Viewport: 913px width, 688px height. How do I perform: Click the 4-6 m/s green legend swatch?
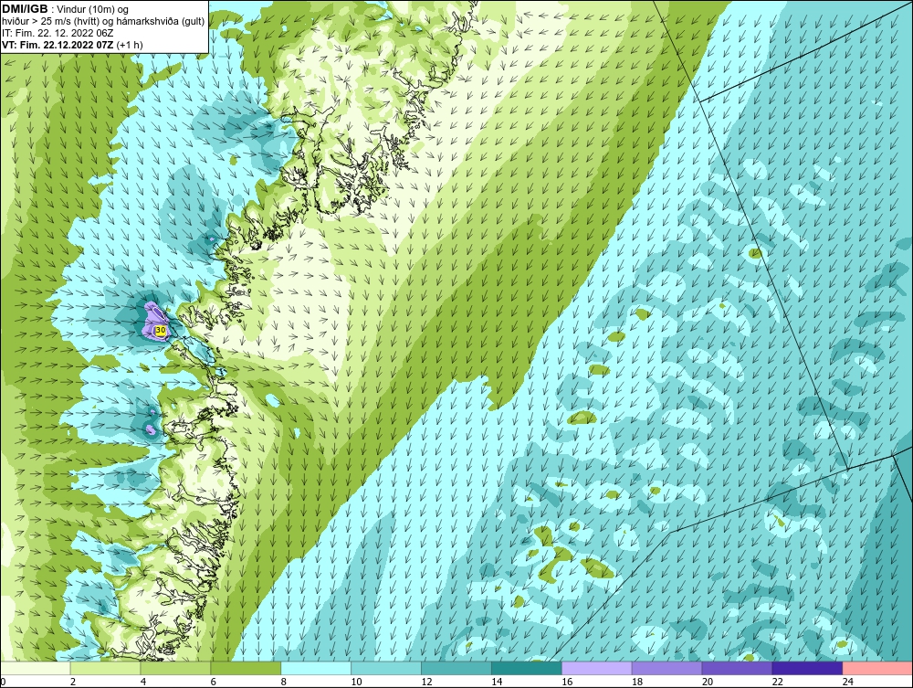coord(175,668)
